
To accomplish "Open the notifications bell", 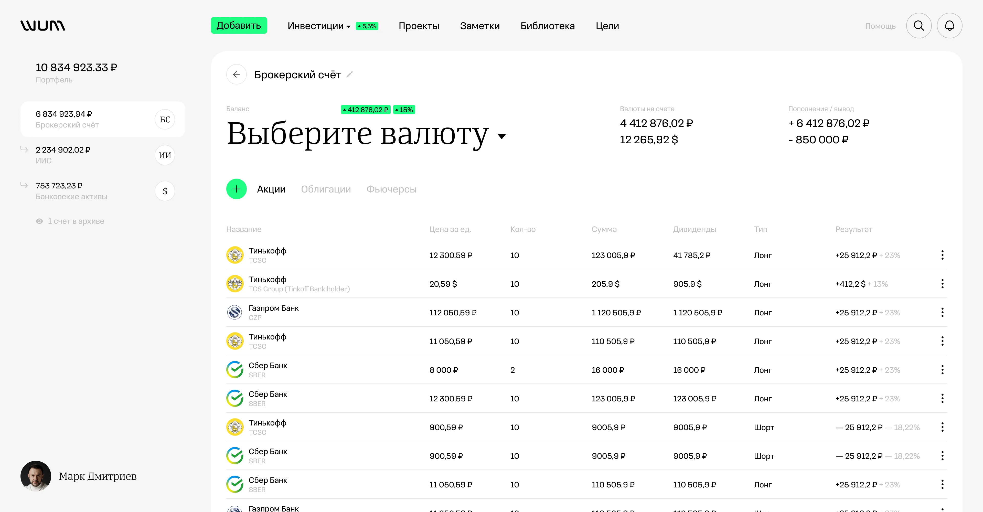I will pyautogui.click(x=949, y=26).
